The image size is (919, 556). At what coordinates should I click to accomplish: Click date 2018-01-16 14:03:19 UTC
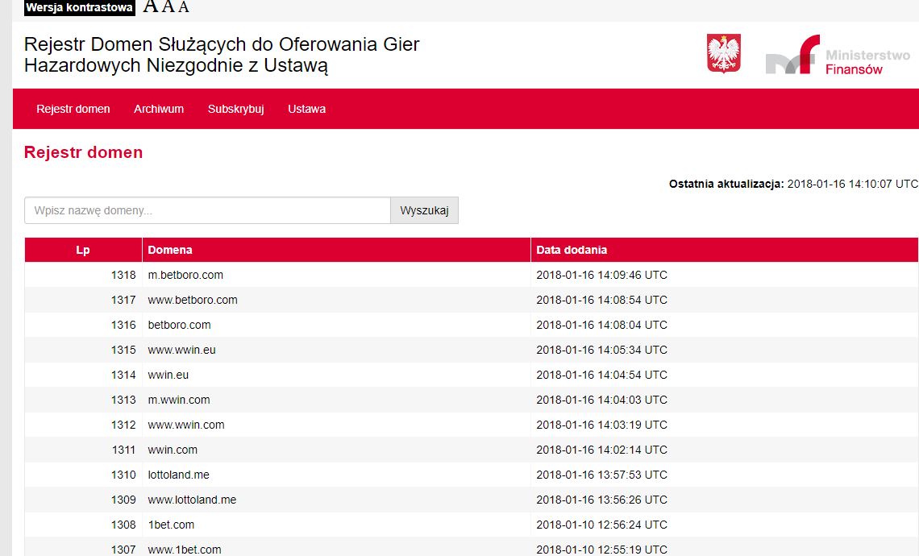[601, 425]
